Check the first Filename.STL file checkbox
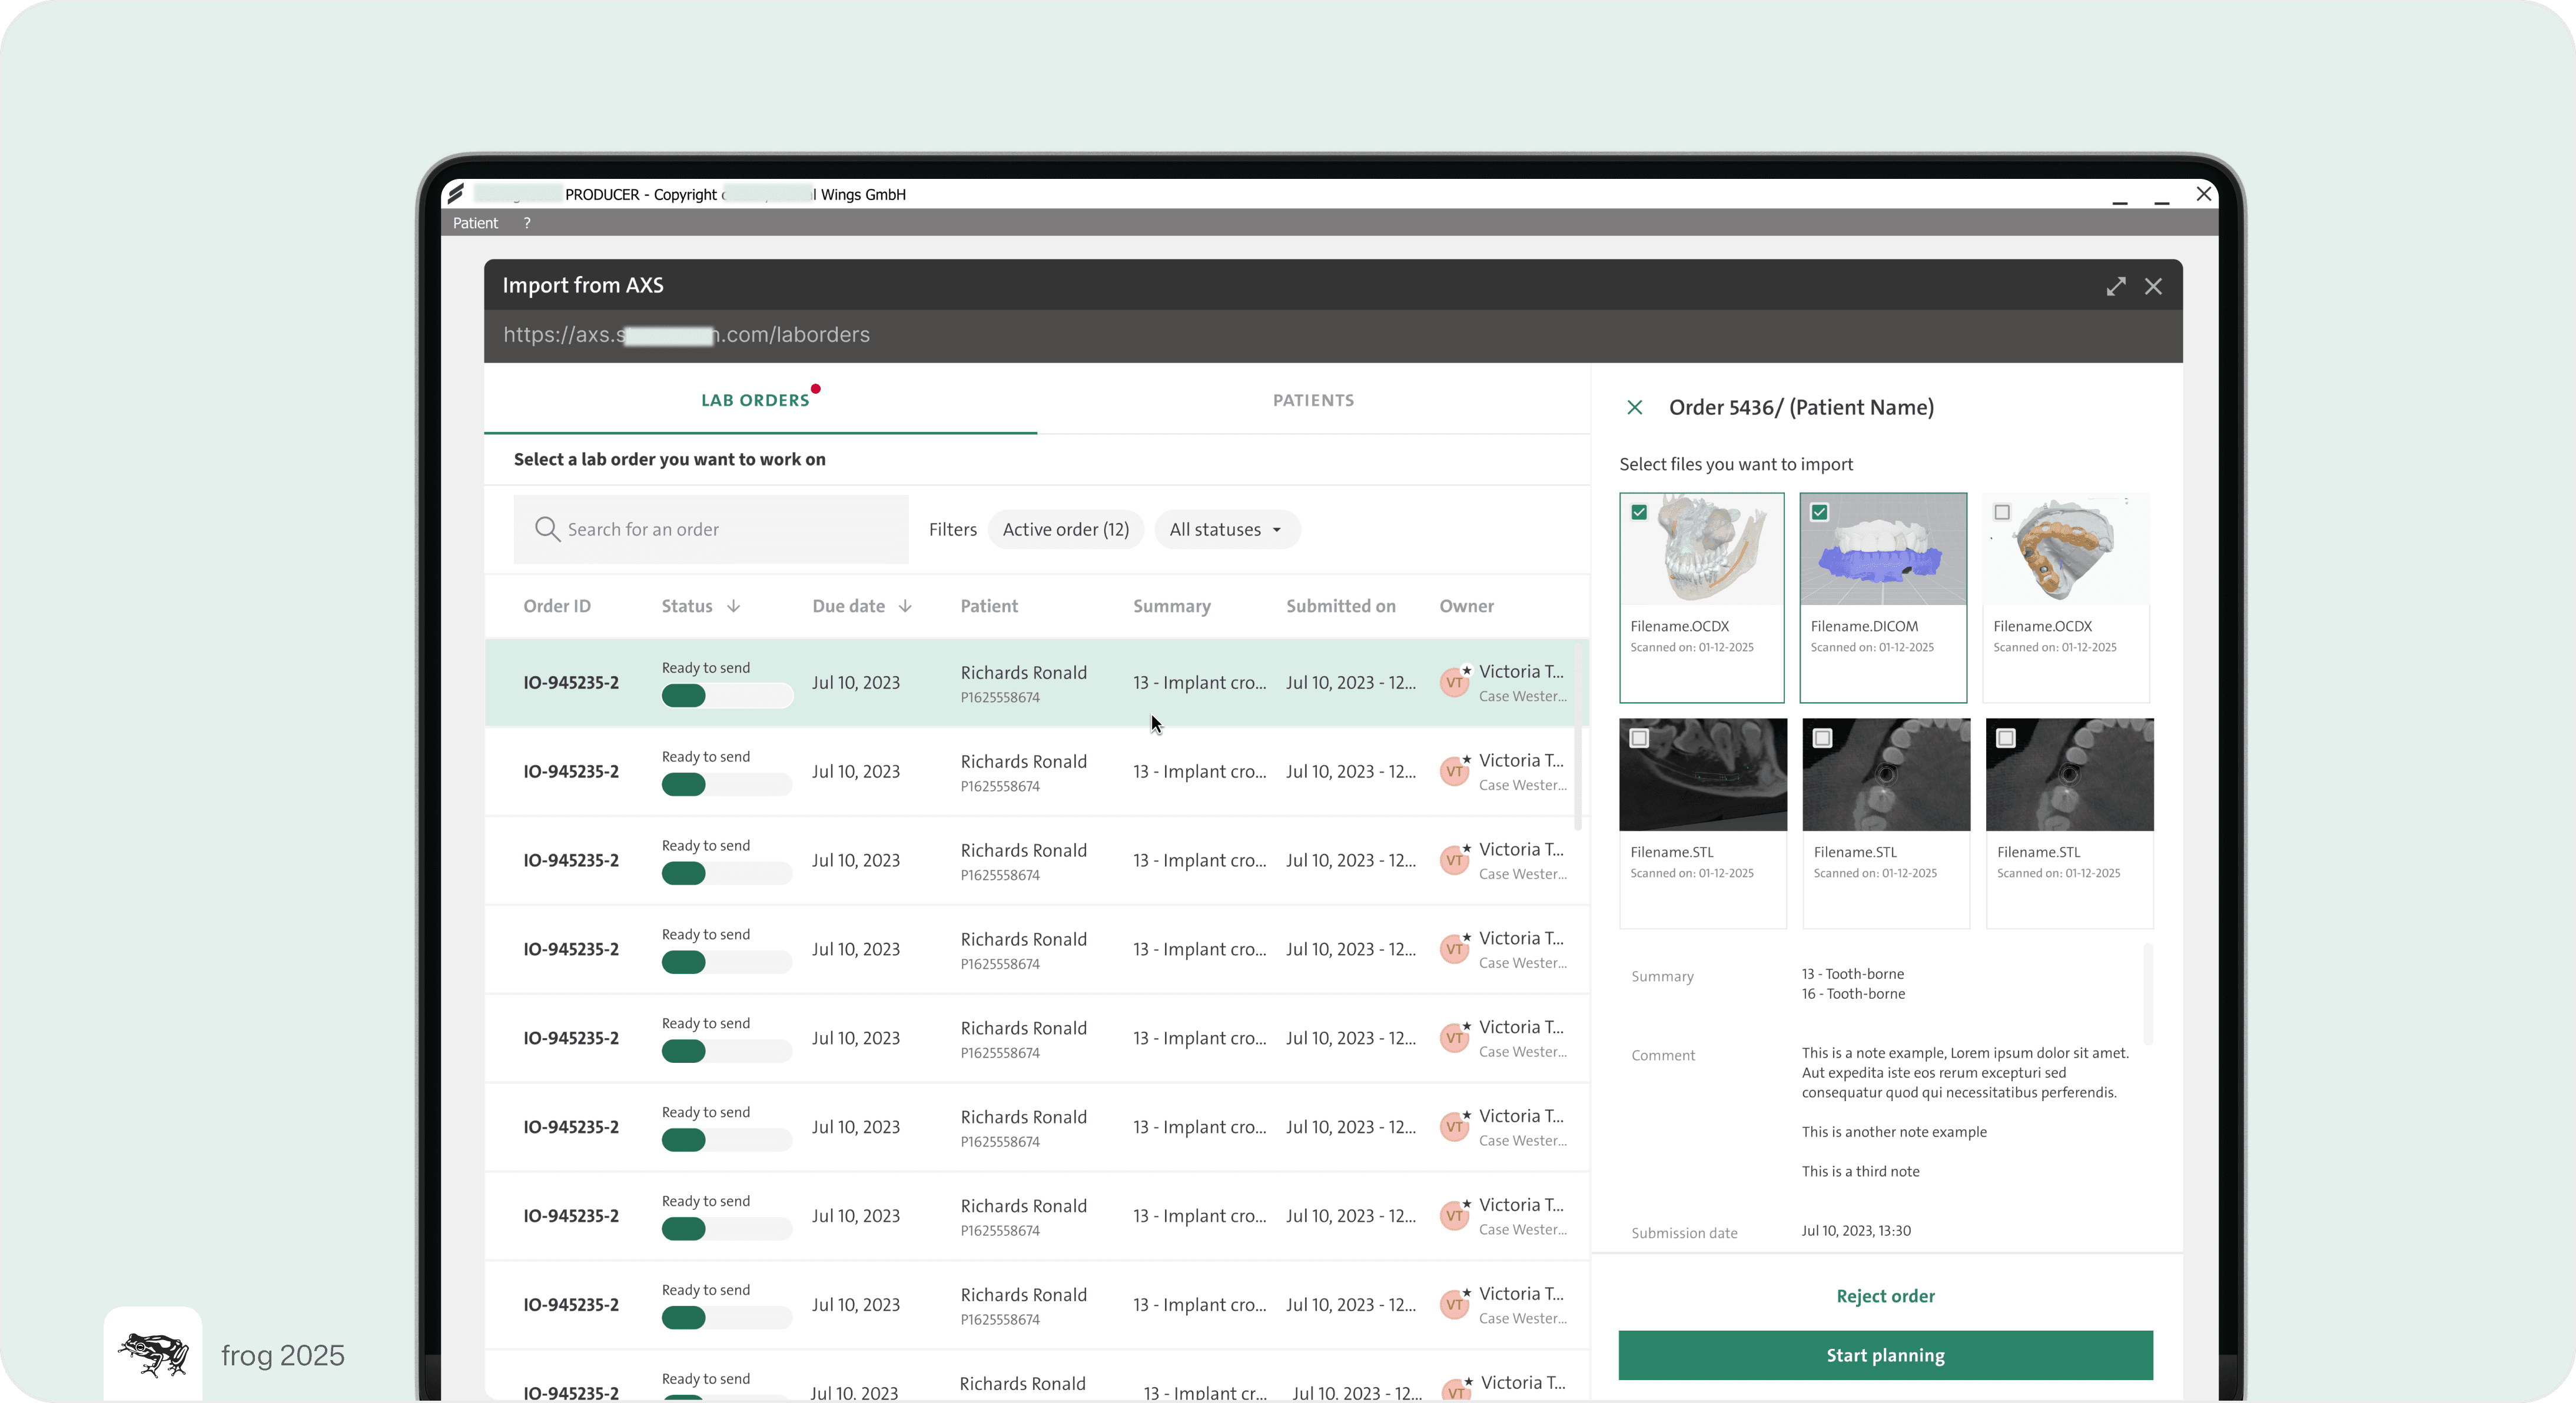Viewport: 2576px width, 1403px height. point(1639,738)
